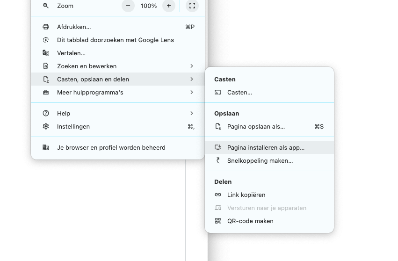This screenshot has height=261, width=398.
Task: Select QR-code maken
Action: 269,221
